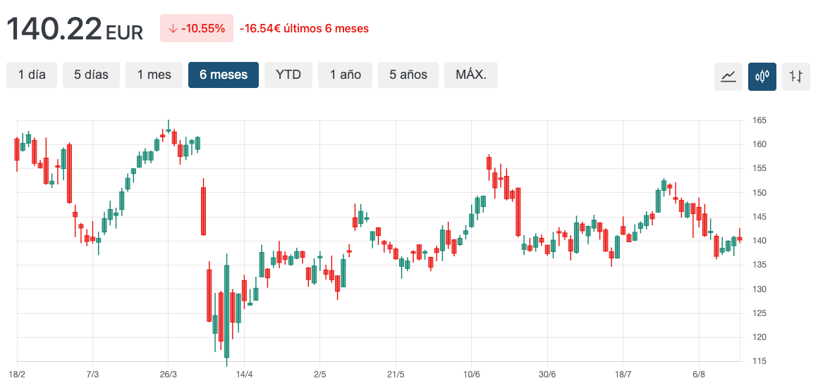Click the 30/6 date axis label
Screen dimensions: 818x390
coord(547,375)
